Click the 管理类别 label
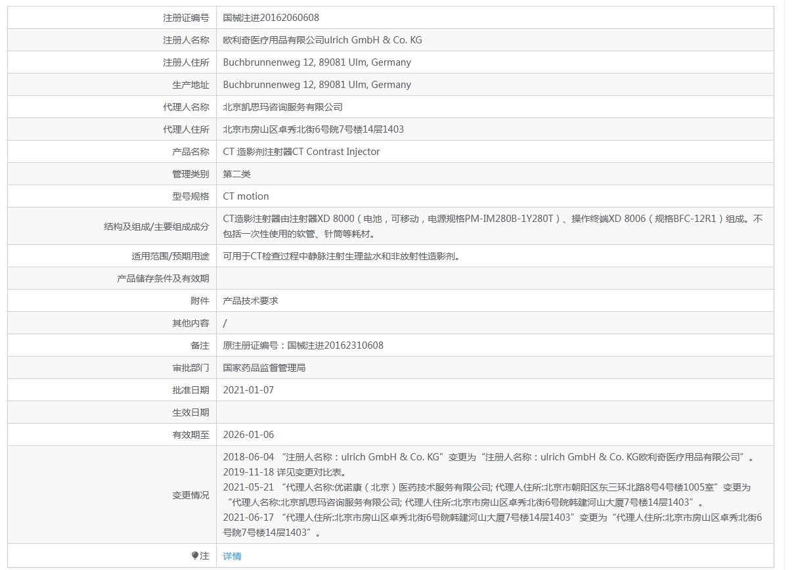 tap(190, 174)
